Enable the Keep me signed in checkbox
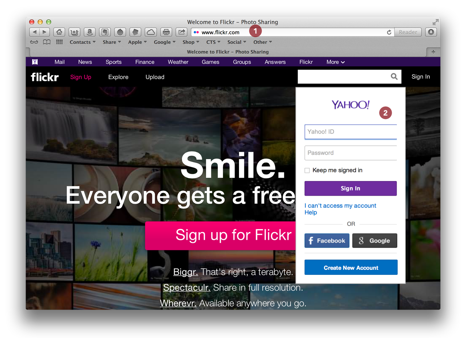This screenshot has height=338, width=467. click(x=307, y=170)
